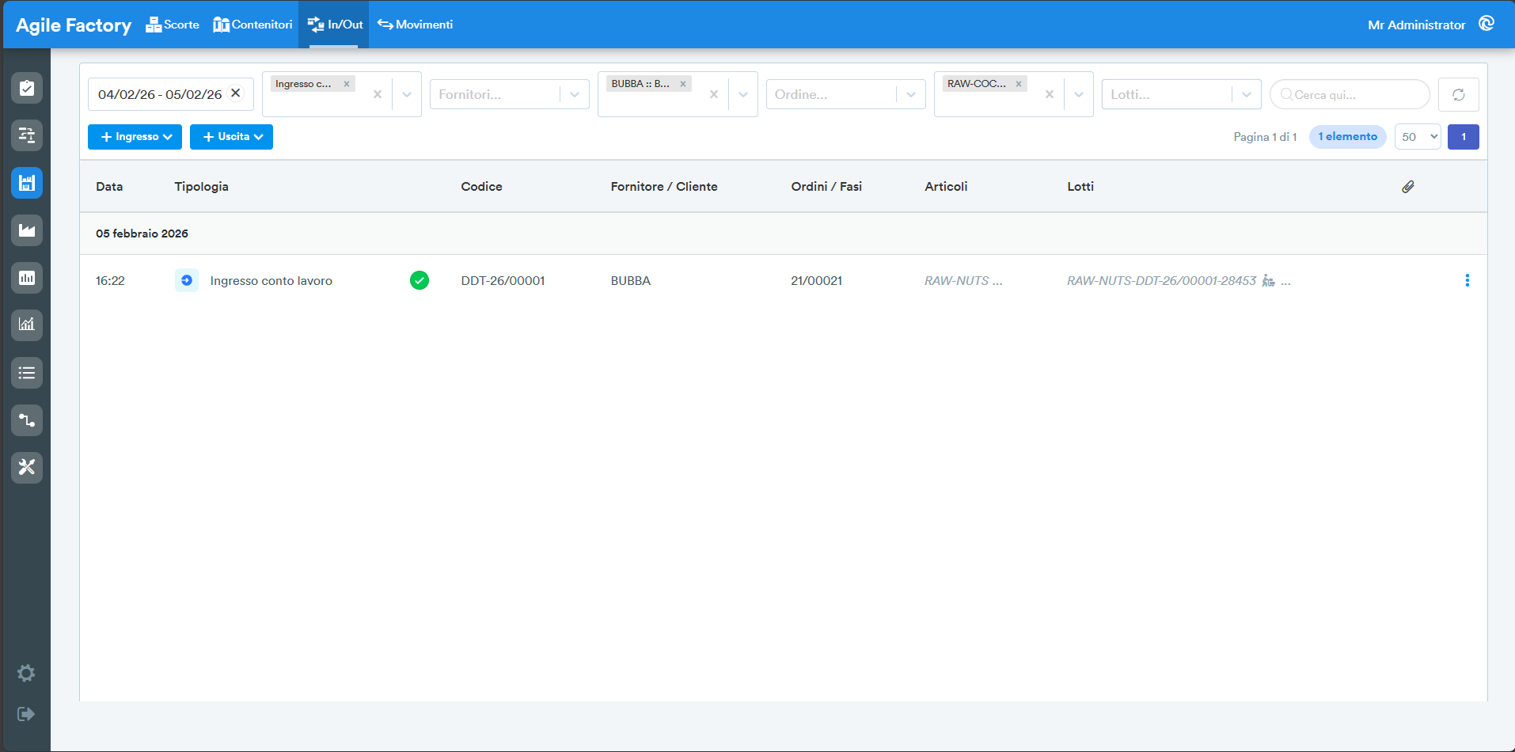The height and width of the screenshot is (752, 1515).
Task: Open the page size 50 selector
Action: click(x=1418, y=137)
